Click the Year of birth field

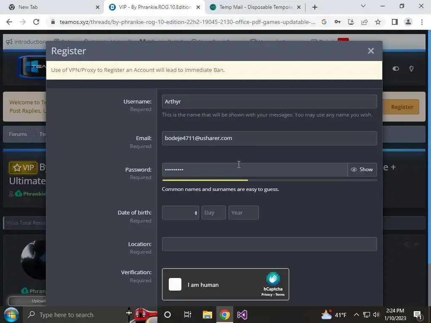[243, 213]
